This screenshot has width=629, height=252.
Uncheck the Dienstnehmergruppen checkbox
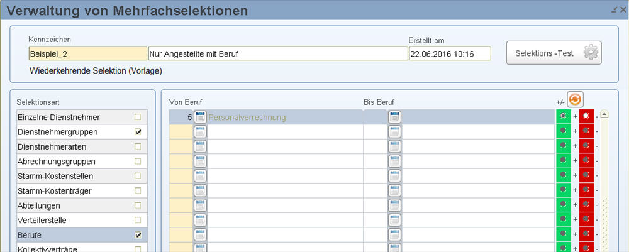[x=138, y=132]
